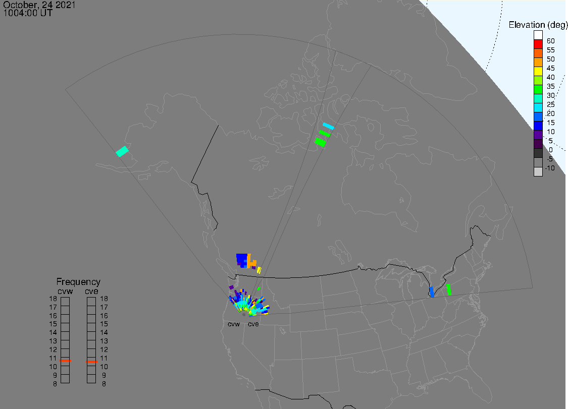This screenshot has height=409, width=568.
Task: Click the 'cvw' radar site label on the map
Action: click(x=234, y=324)
